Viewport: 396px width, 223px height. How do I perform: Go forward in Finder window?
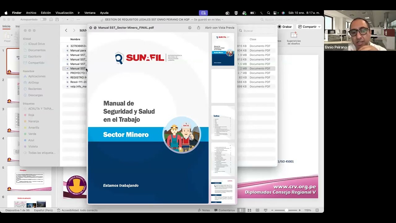(74, 30)
